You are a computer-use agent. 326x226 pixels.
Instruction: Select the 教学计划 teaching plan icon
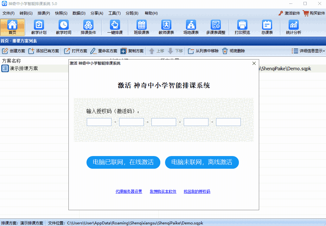point(39,27)
